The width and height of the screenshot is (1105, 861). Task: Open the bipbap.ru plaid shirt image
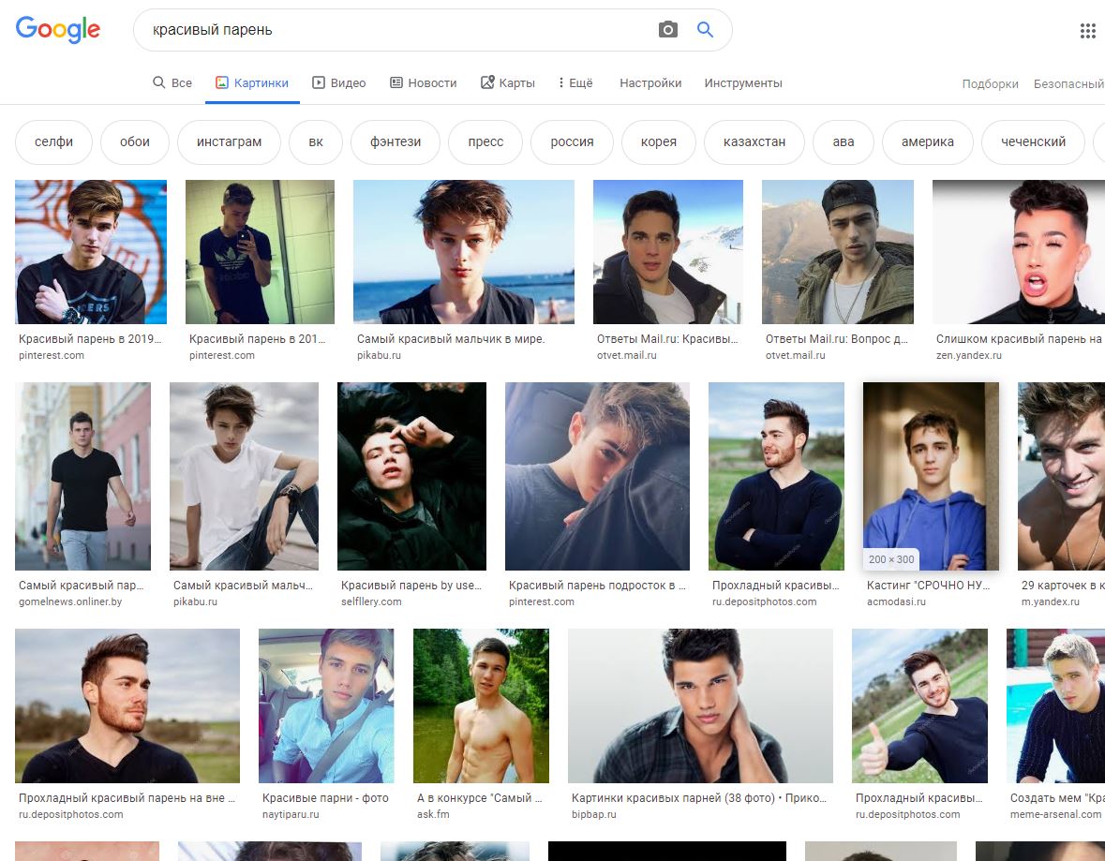700,705
